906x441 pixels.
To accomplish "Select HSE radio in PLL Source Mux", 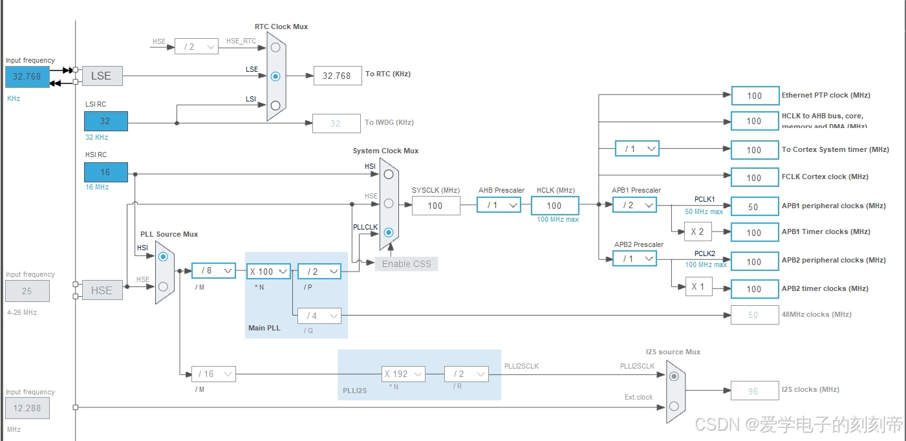I will [x=163, y=286].
